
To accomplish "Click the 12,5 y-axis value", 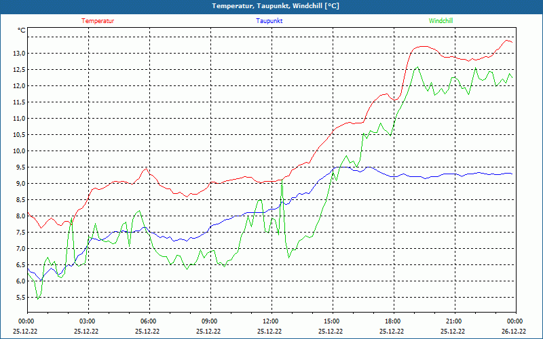I will 19,70.
